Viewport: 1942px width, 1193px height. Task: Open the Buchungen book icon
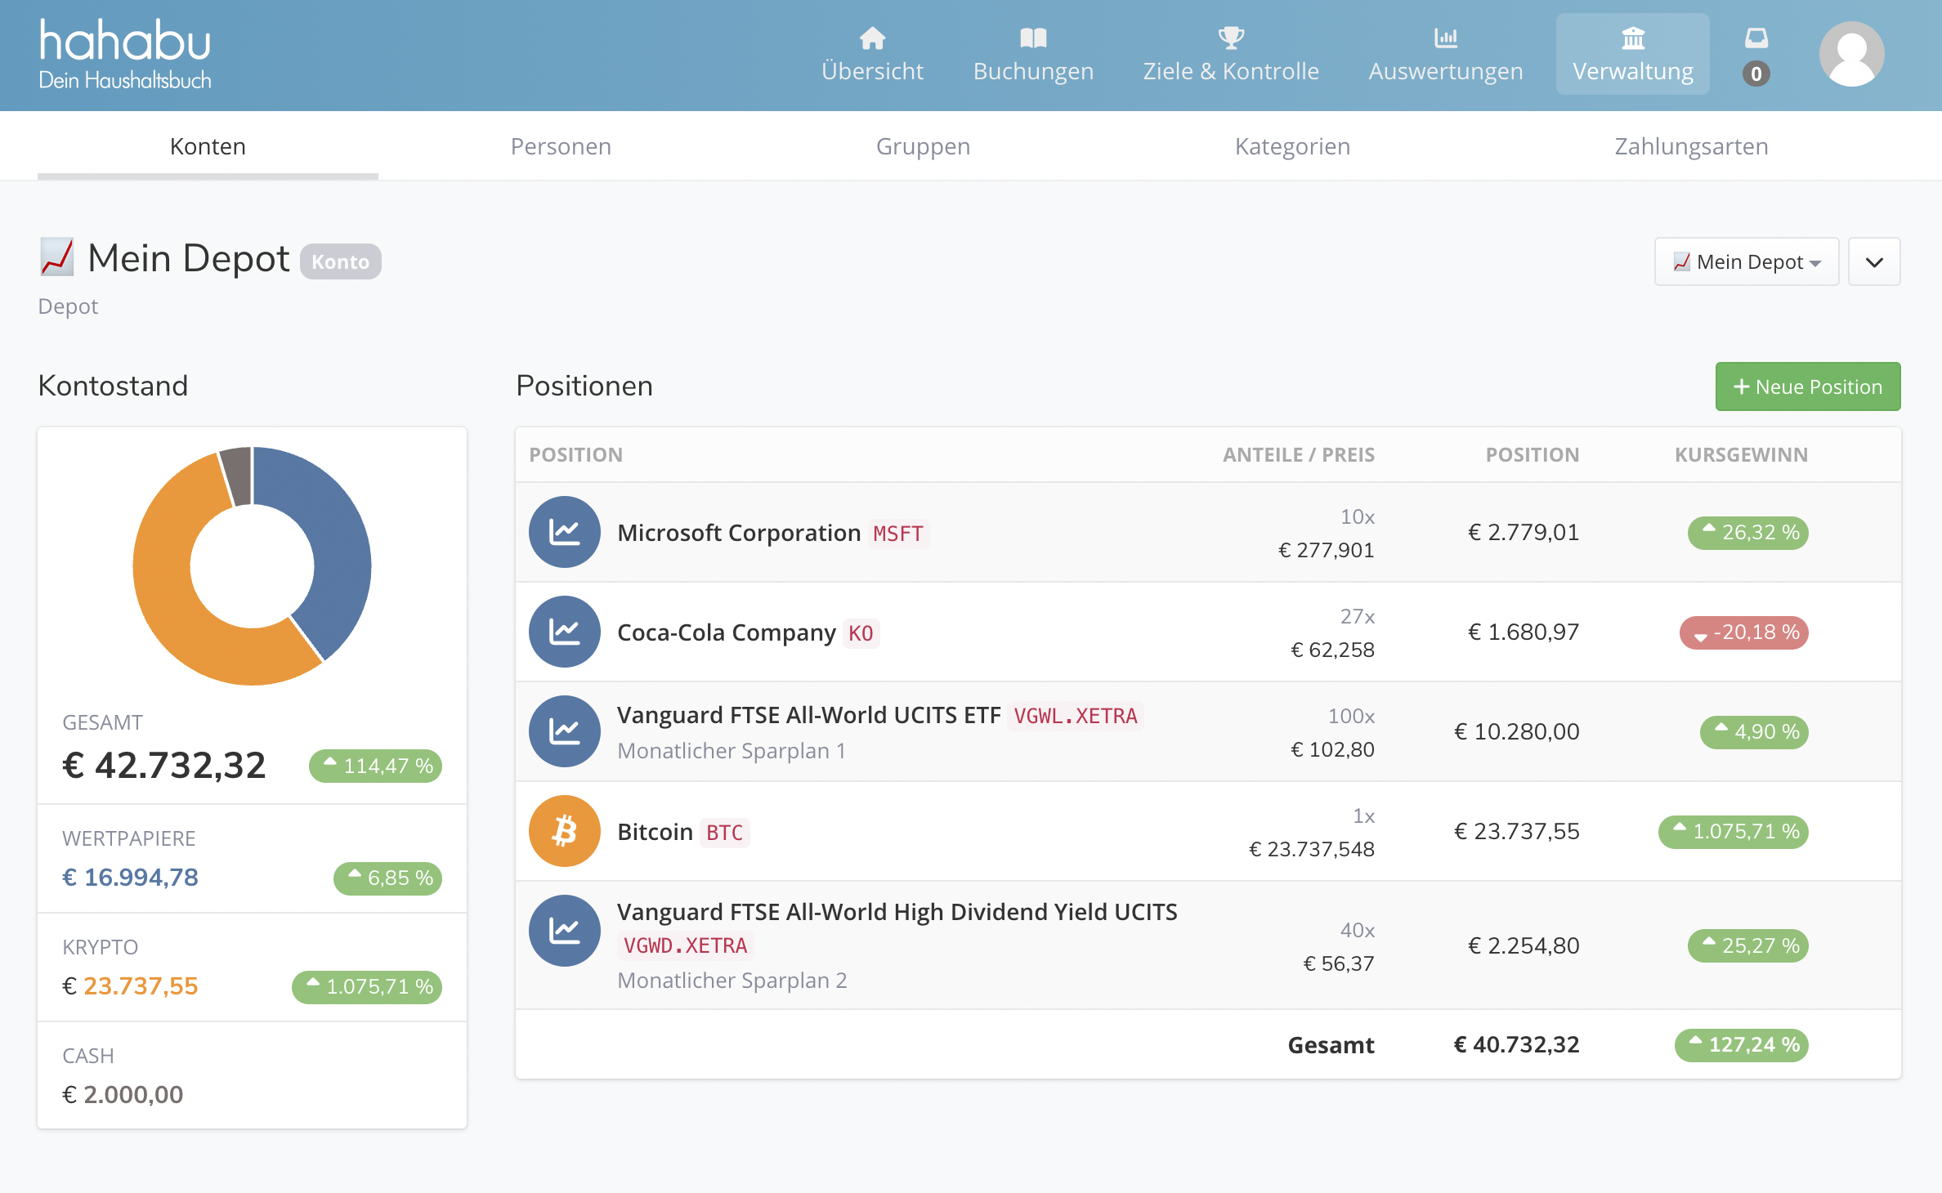(x=1033, y=38)
